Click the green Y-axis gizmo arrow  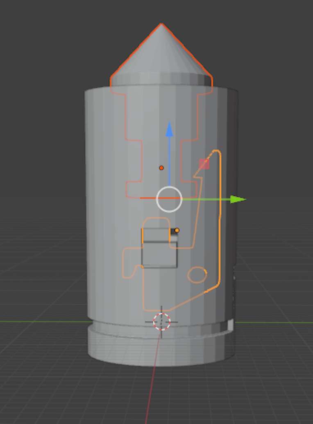pos(238,200)
